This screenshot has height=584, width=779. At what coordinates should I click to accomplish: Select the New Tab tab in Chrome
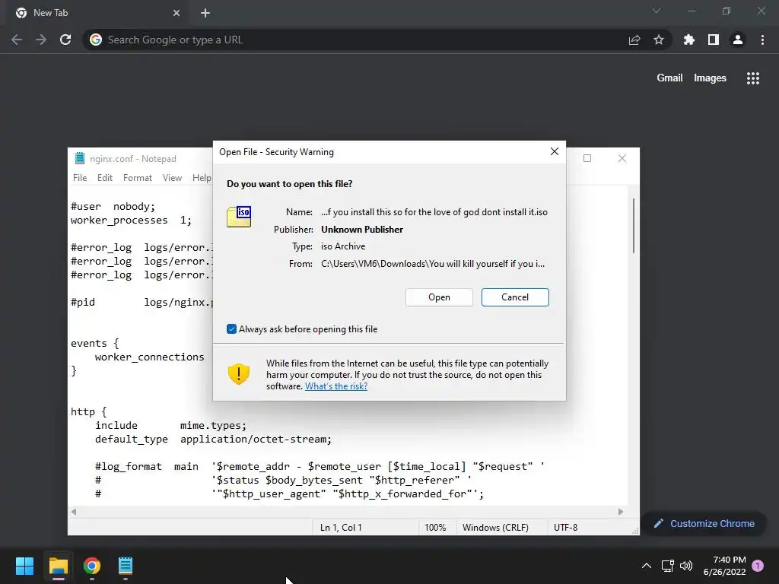pos(97,13)
